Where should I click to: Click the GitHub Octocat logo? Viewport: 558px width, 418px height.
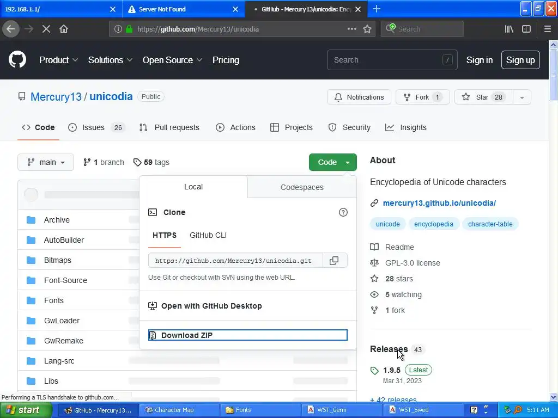pyautogui.click(x=17, y=59)
